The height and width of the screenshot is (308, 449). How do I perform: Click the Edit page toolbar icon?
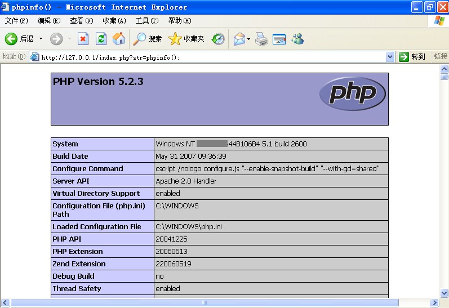point(279,39)
